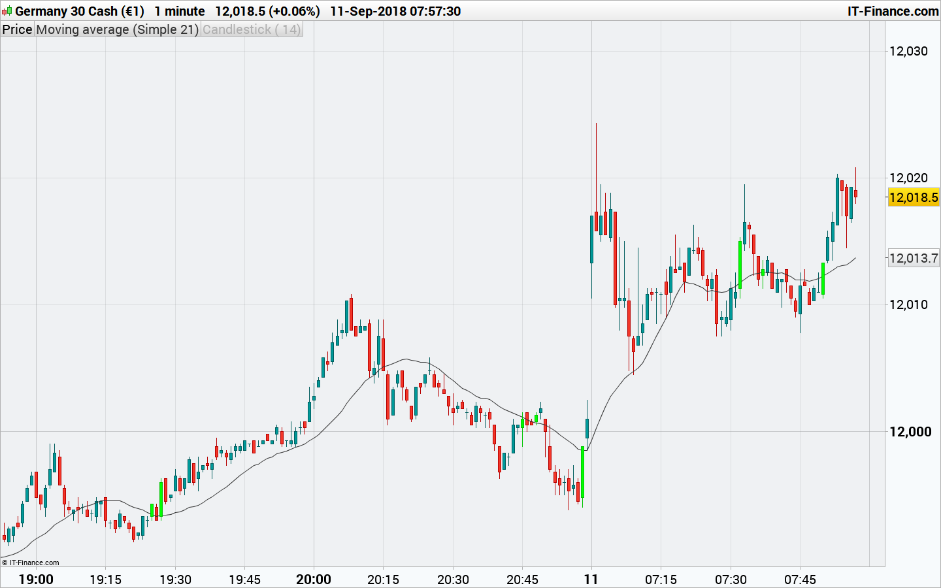Open the 1 minute timeframe label
Screen dimensions: 941x588
[x=180, y=11]
